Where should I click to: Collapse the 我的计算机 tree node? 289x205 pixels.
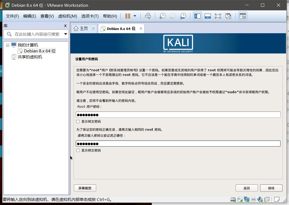click(x=8, y=45)
